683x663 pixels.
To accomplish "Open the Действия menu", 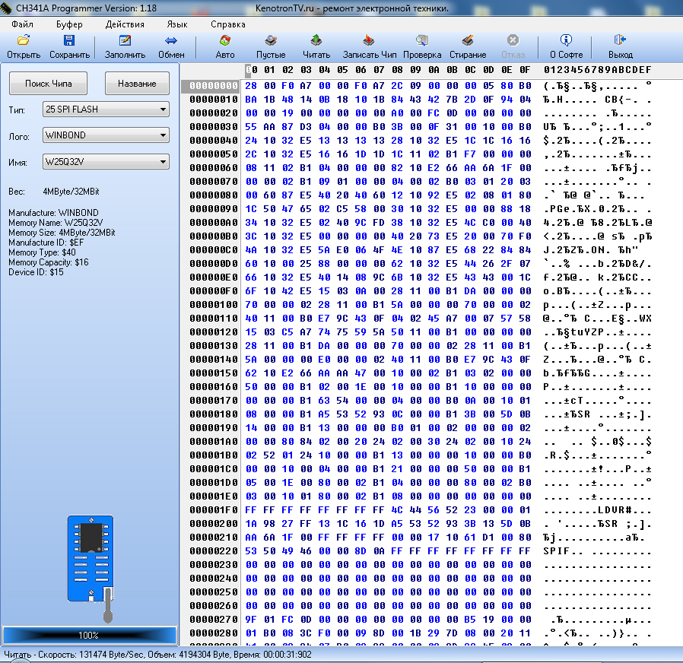I will pyautogui.click(x=125, y=24).
